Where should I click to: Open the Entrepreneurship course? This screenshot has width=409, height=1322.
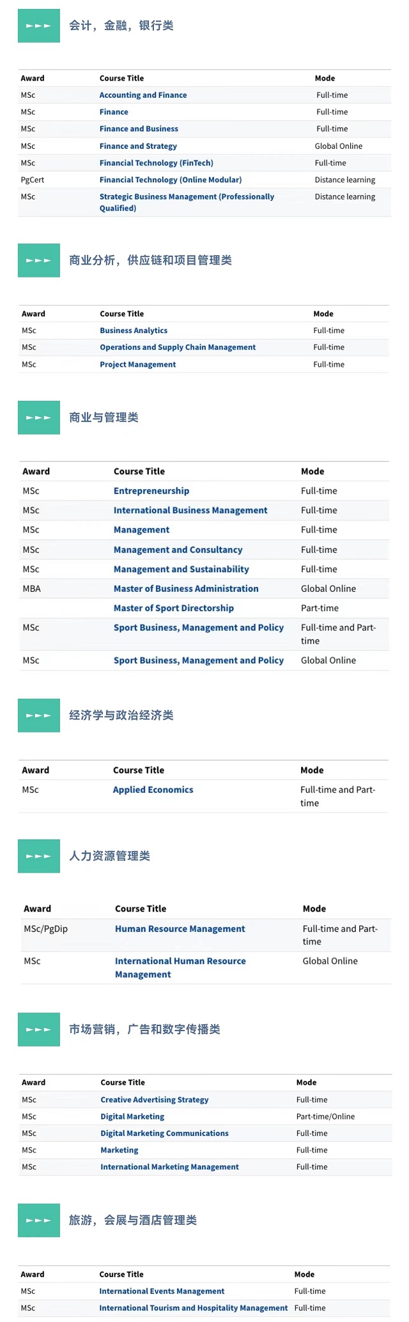[151, 491]
